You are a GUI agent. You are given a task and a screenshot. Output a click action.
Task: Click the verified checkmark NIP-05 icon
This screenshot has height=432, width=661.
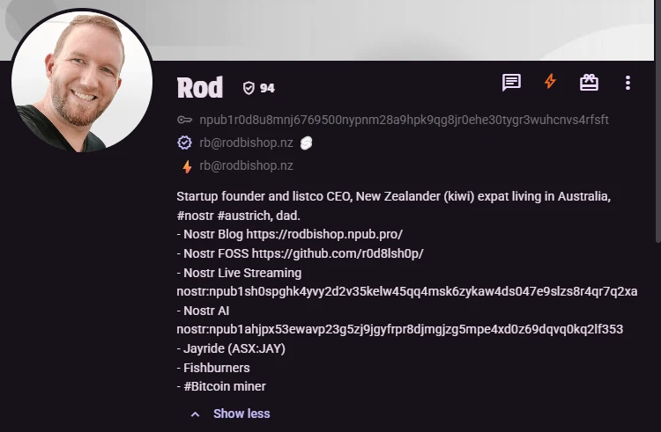pos(184,143)
